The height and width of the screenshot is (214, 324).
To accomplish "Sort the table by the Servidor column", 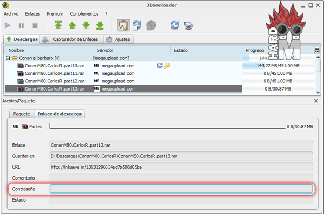I will click(x=132, y=50).
